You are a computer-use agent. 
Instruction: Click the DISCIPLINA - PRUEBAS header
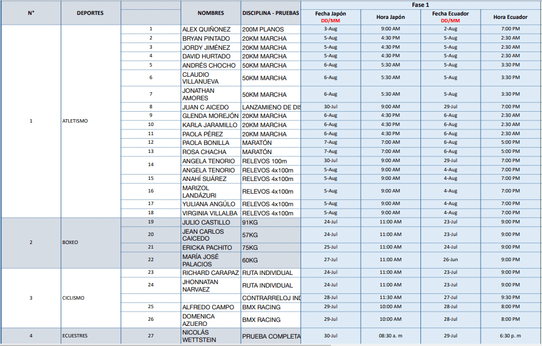tap(270, 13)
